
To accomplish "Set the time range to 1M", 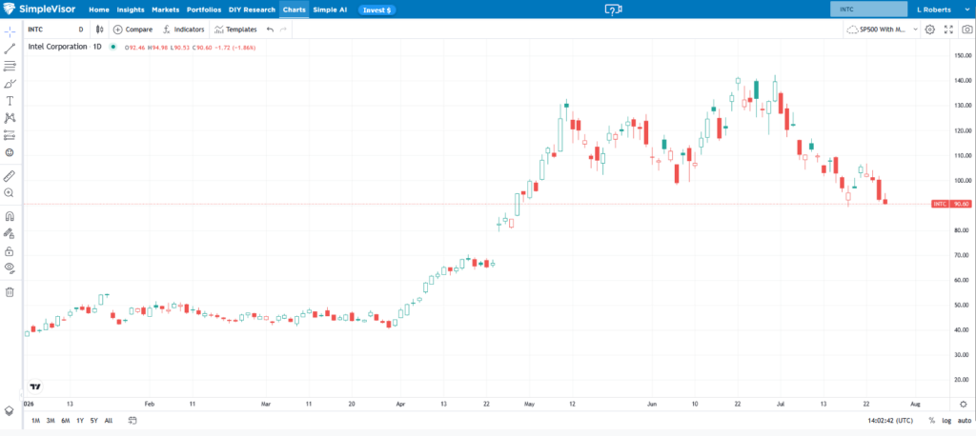I will point(36,421).
